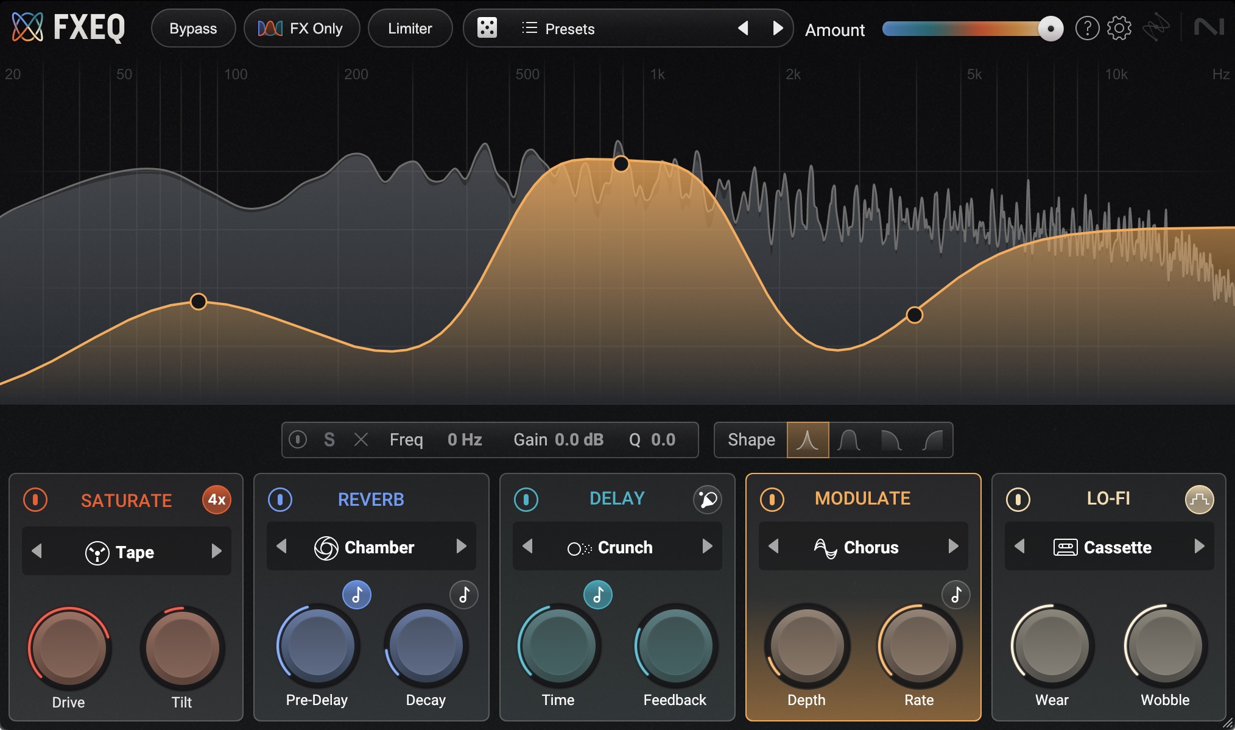This screenshot has height=730, width=1235.
Task: Select the low EQ band node near 80 Hz
Action: (x=199, y=301)
